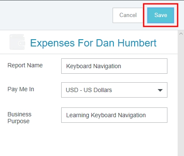
Task: Click the Pay Me In dropdown triangle
Action: coord(160,90)
